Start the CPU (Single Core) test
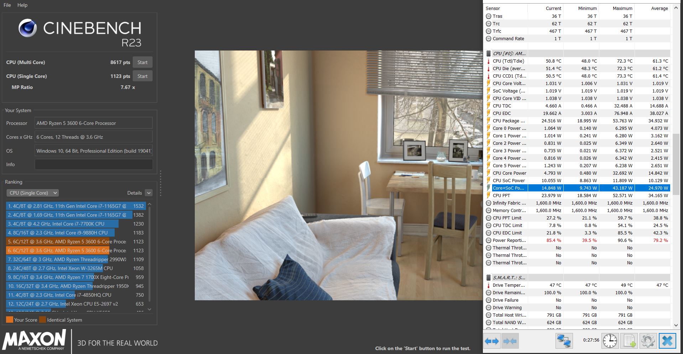Image resolution: width=683 pixels, height=354 pixels. [142, 76]
